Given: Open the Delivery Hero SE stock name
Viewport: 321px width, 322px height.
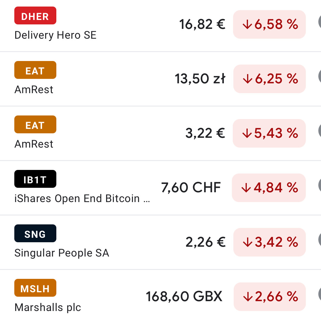Looking at the screenshot, I should point(55,35).
